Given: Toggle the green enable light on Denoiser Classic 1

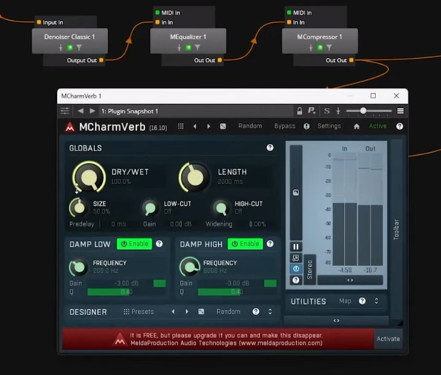Looking at the screenshot, I should click(x=70, y=48).
